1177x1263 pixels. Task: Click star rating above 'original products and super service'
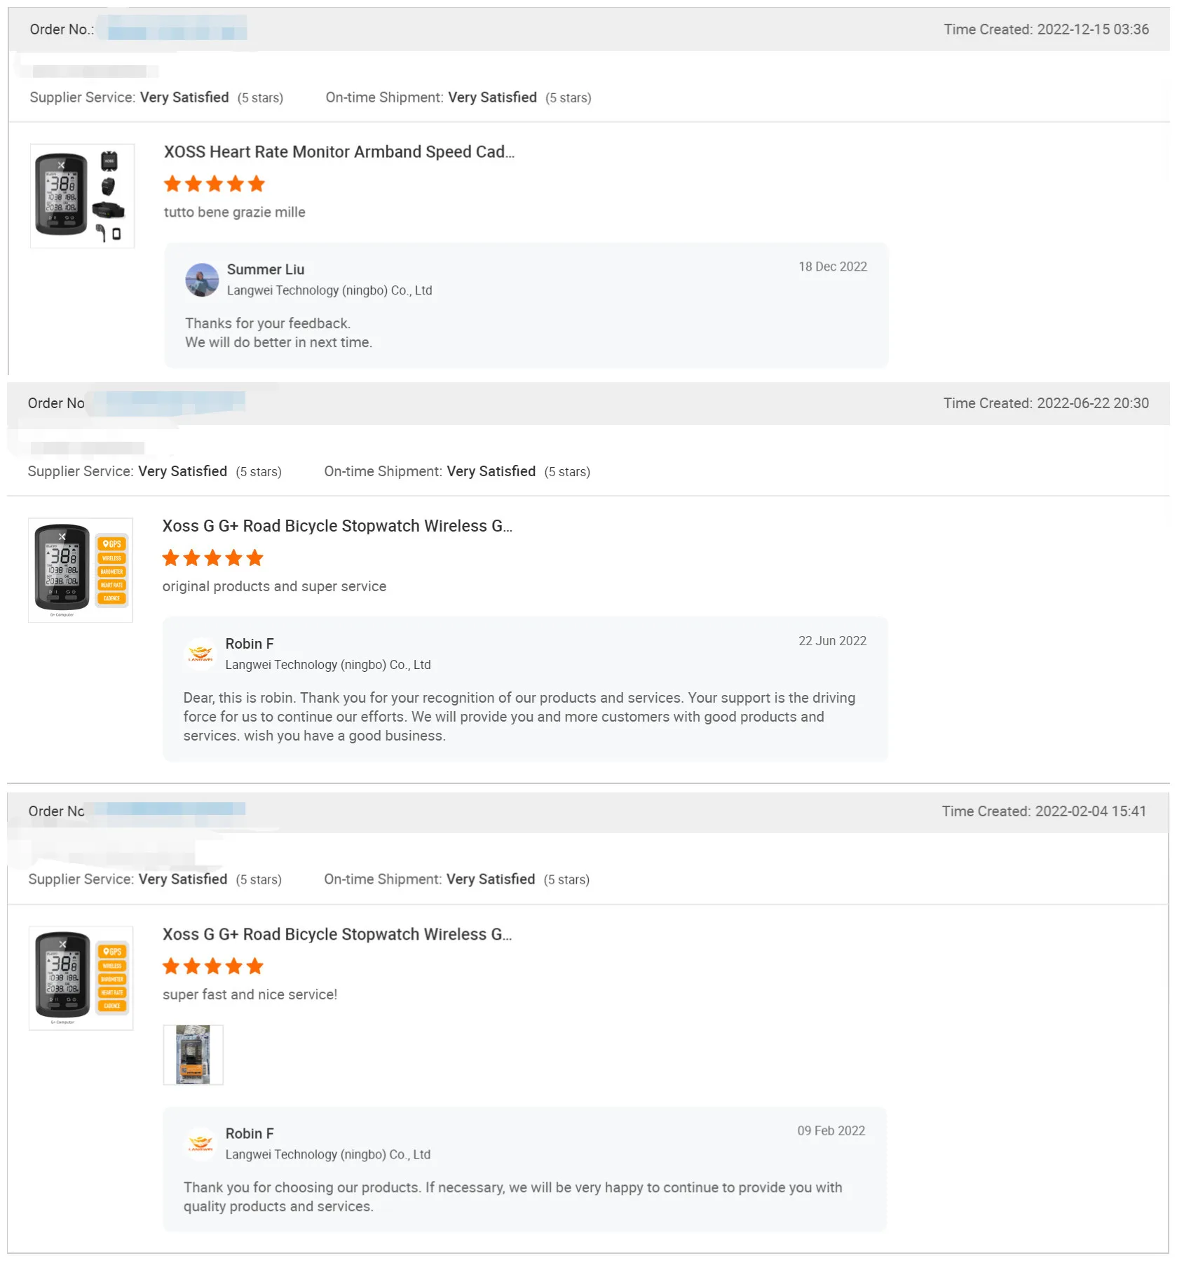(213, 558)
